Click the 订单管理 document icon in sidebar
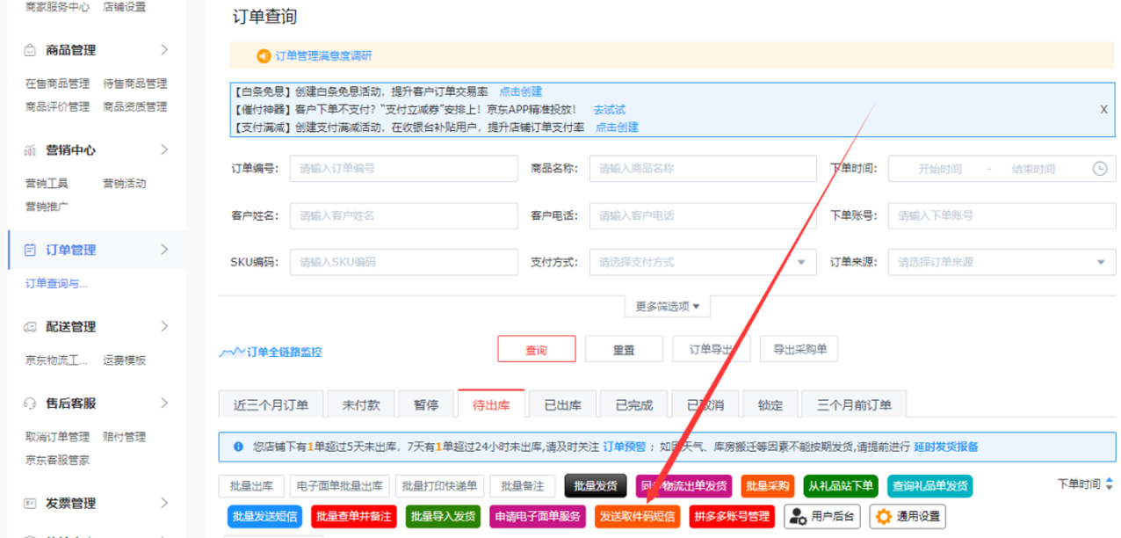The width and height of the screenshot is (1121, 538). (30, 250)
